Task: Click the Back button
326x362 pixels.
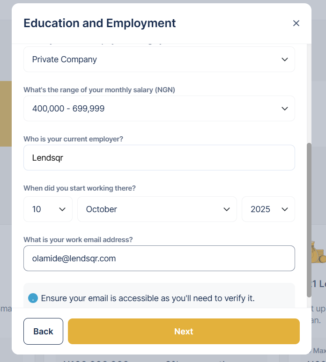Action: [x=43, y=332]
